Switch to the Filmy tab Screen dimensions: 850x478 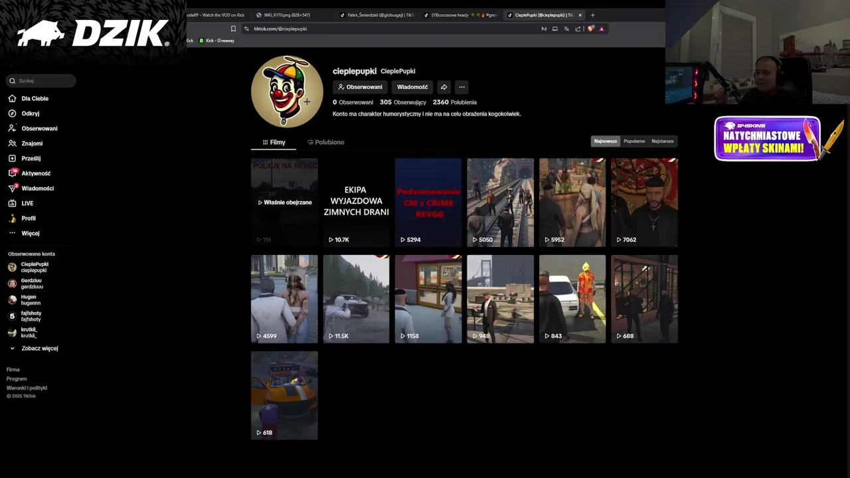click(x=274, y=142)
